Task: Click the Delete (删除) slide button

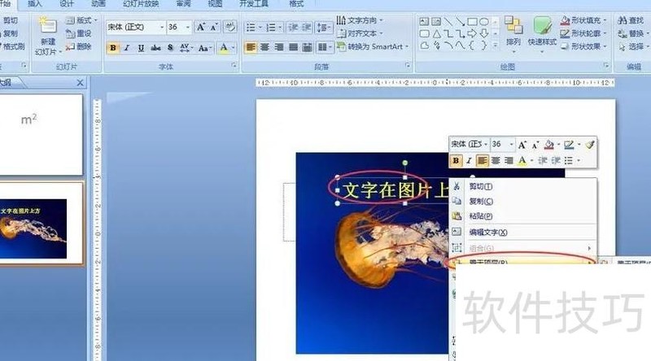Action: tap(78, 46)
